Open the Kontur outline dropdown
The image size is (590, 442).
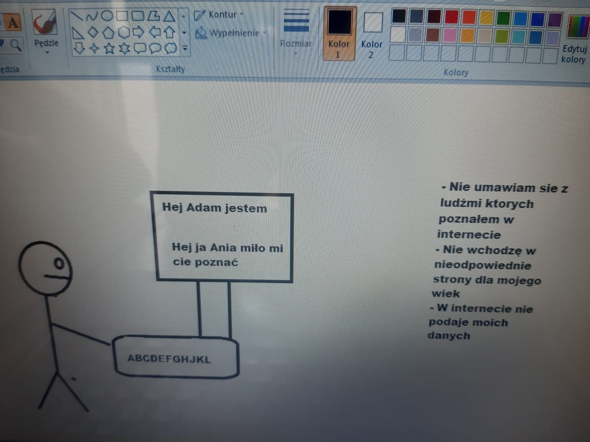pos(220,15)
